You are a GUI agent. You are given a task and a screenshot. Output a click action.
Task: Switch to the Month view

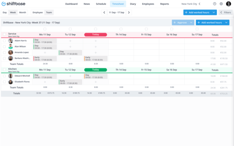tap(22, 12)
